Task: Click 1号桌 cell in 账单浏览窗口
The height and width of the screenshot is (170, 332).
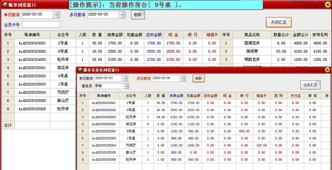Action: point(63,84)
